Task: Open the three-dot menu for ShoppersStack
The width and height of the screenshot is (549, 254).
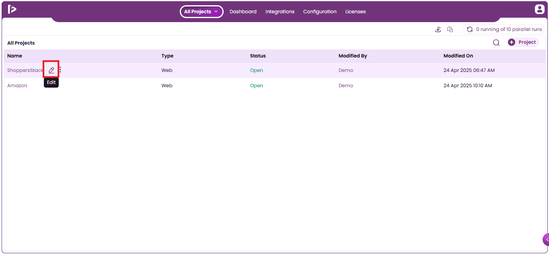Action: coord(60,70)
